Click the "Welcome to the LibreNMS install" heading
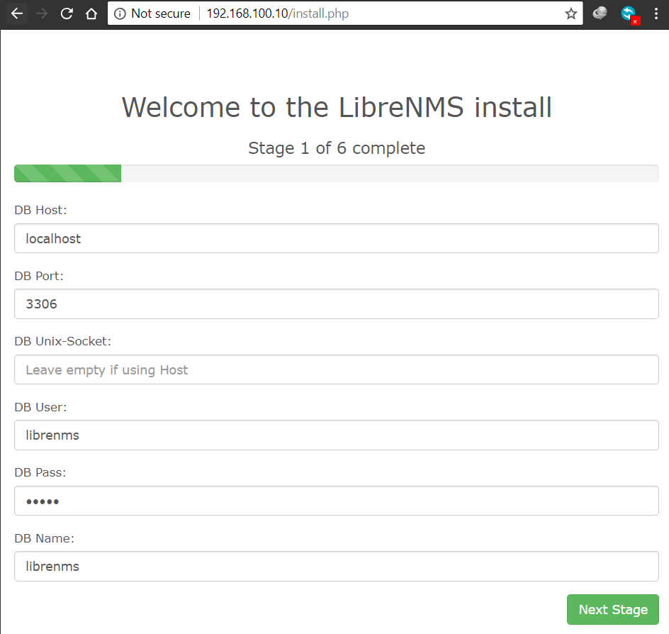This screenshot has height=634, width=669. [337, 107]
